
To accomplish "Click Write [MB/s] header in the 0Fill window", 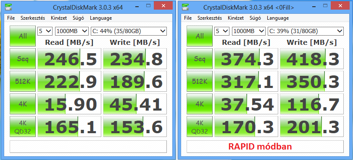I will coord(311,42).
